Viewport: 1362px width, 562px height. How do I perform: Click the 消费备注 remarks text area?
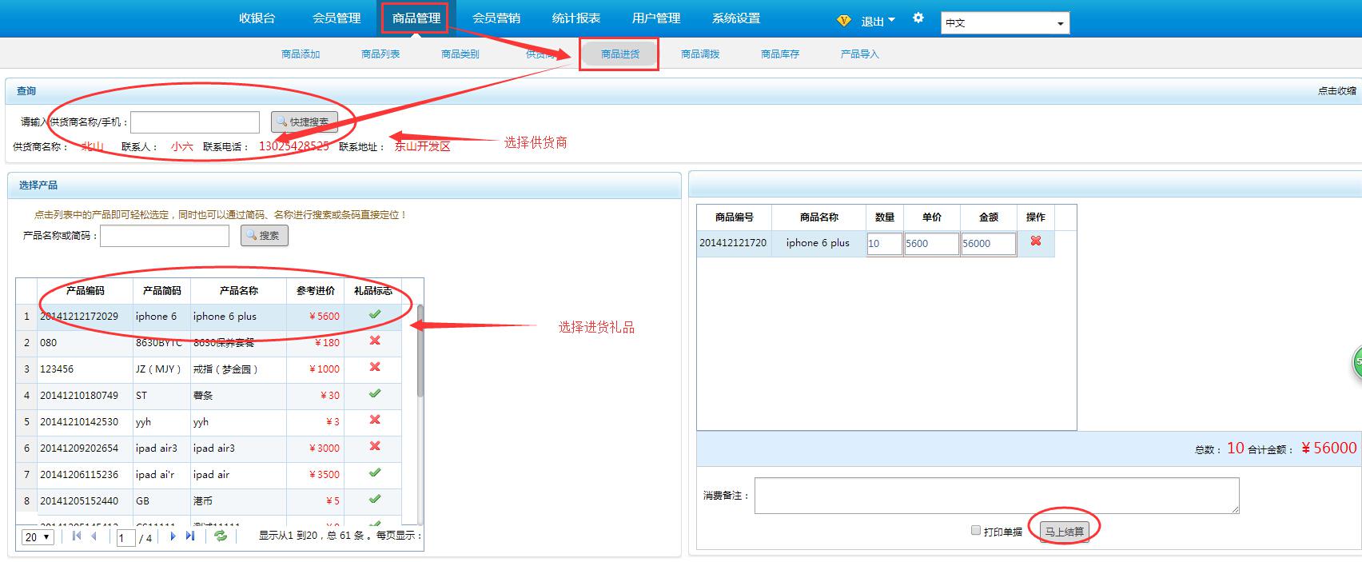[996, 496]
